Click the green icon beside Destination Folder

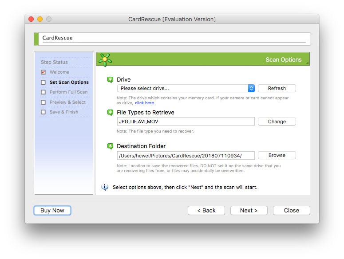[x=110, y=146]
